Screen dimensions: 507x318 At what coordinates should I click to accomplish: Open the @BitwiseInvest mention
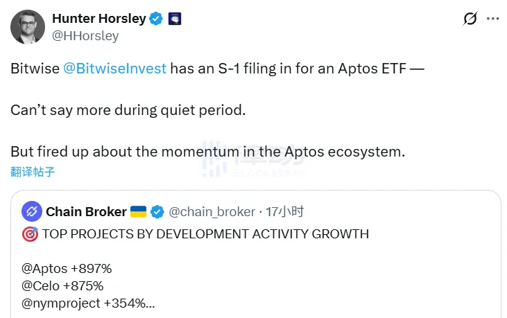115,70
